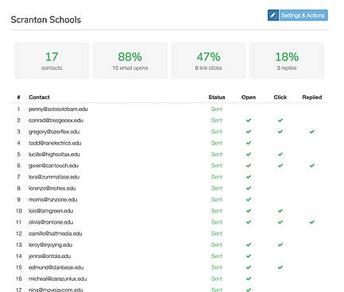This screenshot has height=292, width=344.
Task: Select contact jenna@ontola.edu
Action: pos(49,256)
